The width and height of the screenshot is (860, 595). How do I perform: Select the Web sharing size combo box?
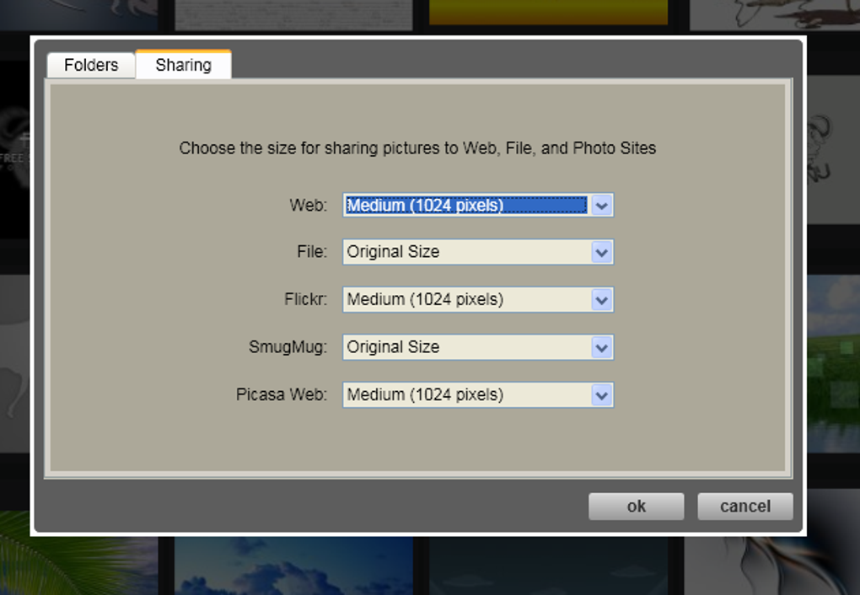464,205
